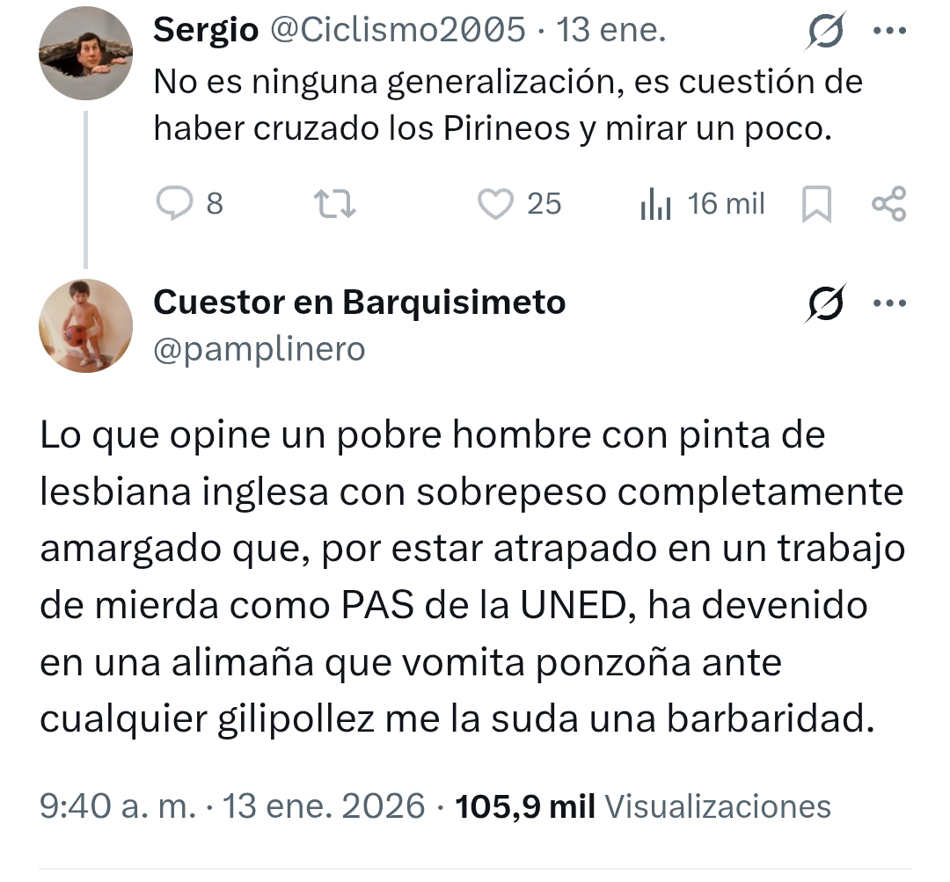950x882 pixels.
Task: Open the 105,9 mil Visualizaciones count
Action: 642,805
